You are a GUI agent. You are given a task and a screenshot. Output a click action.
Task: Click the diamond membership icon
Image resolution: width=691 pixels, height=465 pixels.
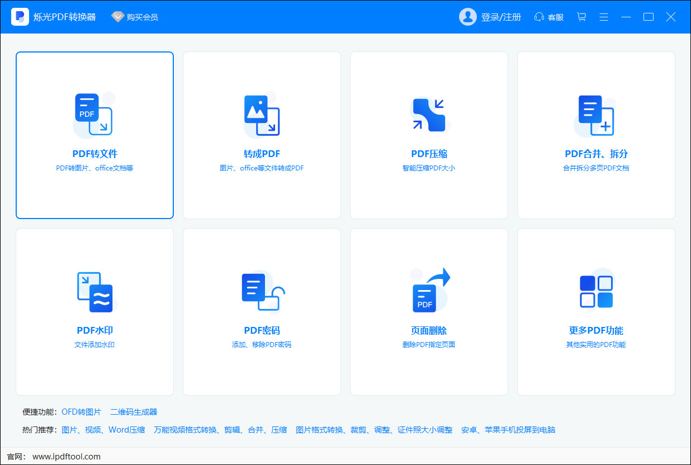(117, 17)
